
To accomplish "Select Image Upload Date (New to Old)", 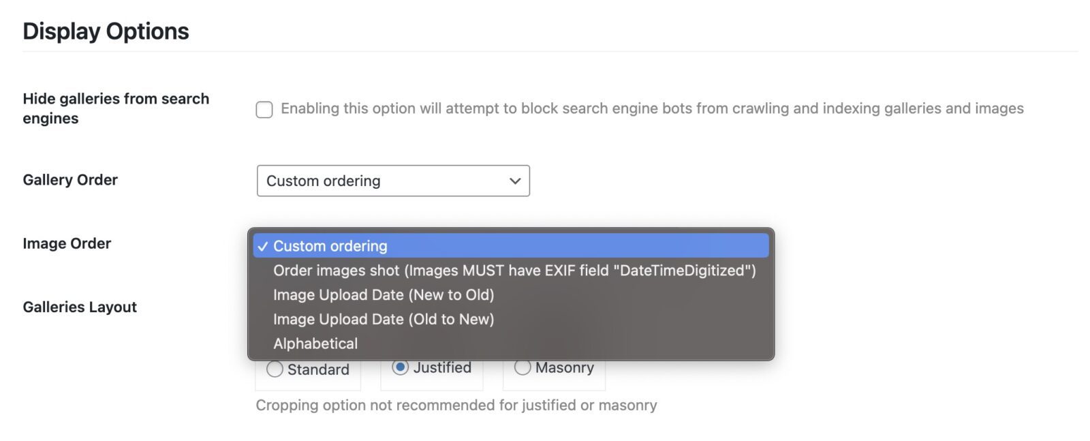I will (x=511, y=295).
